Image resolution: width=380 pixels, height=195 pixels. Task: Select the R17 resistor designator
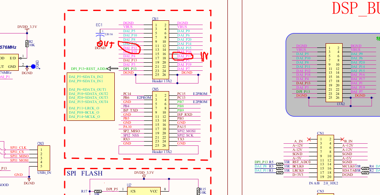[x=84, y=191]
